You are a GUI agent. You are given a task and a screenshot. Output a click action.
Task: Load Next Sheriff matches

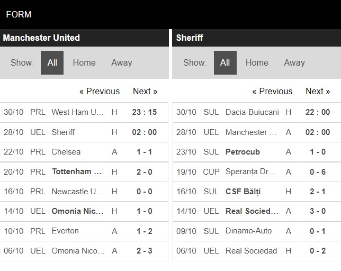318,91
